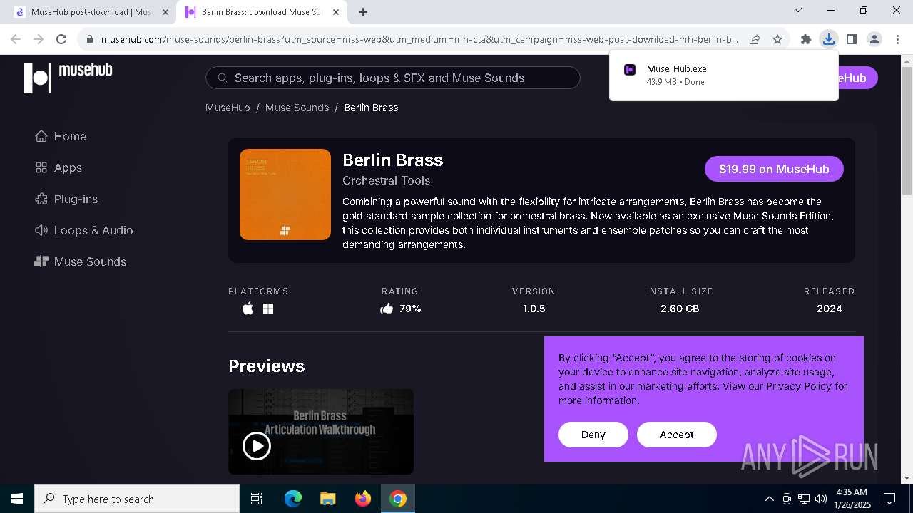
Task: Launch Firefox from taskbar
Action: 363,499
